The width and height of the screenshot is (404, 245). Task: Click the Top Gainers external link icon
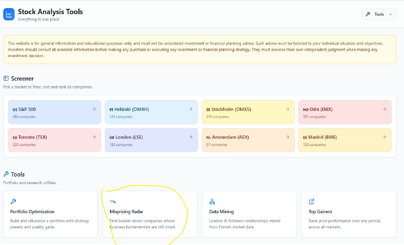tap(312, 201)
